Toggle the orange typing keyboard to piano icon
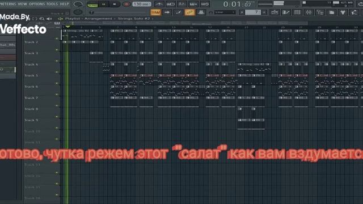The width and height of the screenshot is (363, 204). 156,12
